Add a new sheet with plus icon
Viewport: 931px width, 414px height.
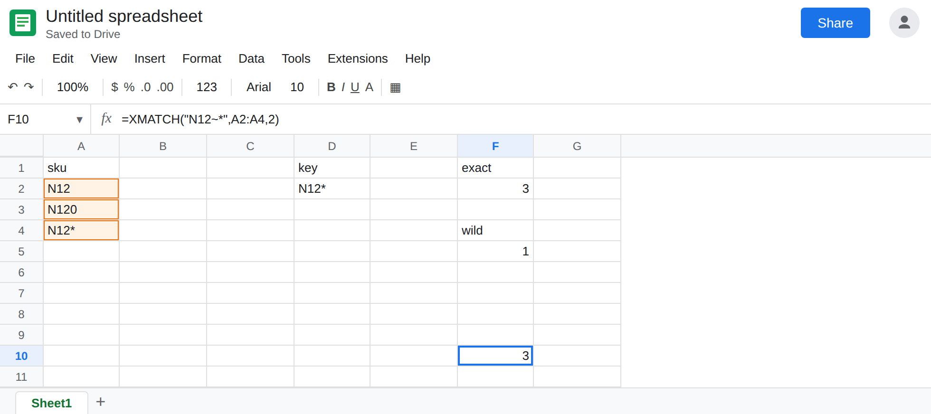pyautogui.click(x=101, y=402)
